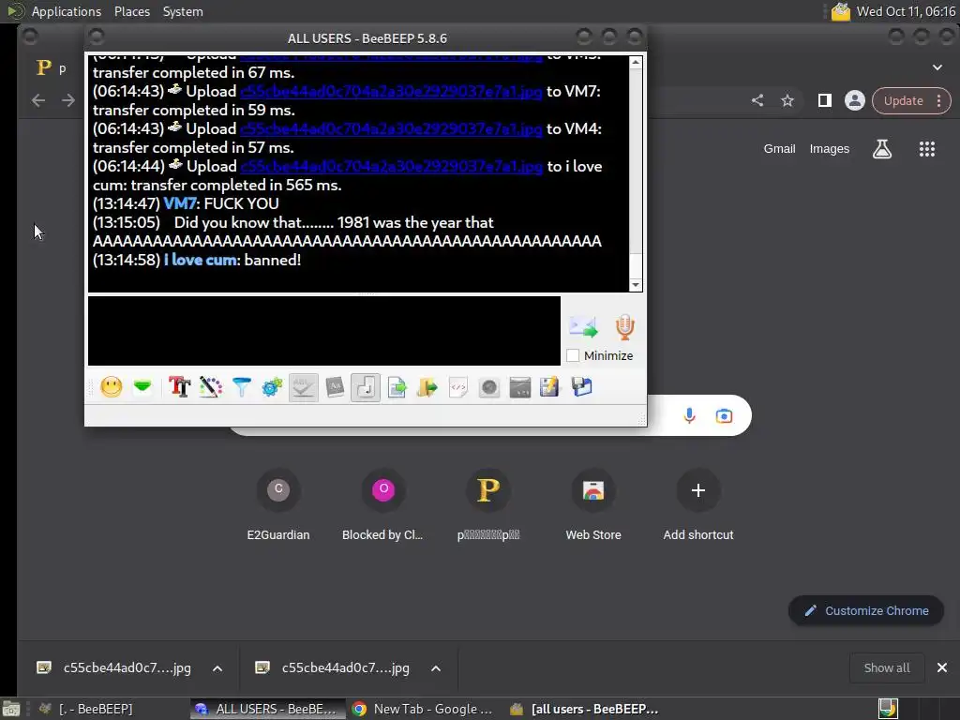Image resolution: width=960 pixels, height=720 pixels.
Task: Open the 06:14:44 uploaded jpg link
Action: point(391,167)
